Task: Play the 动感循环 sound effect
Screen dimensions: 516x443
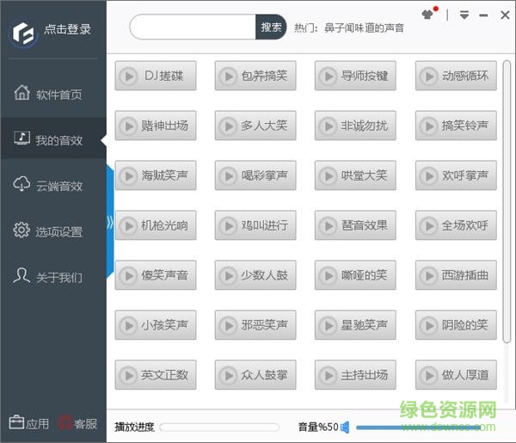Action: coord(456,76)
